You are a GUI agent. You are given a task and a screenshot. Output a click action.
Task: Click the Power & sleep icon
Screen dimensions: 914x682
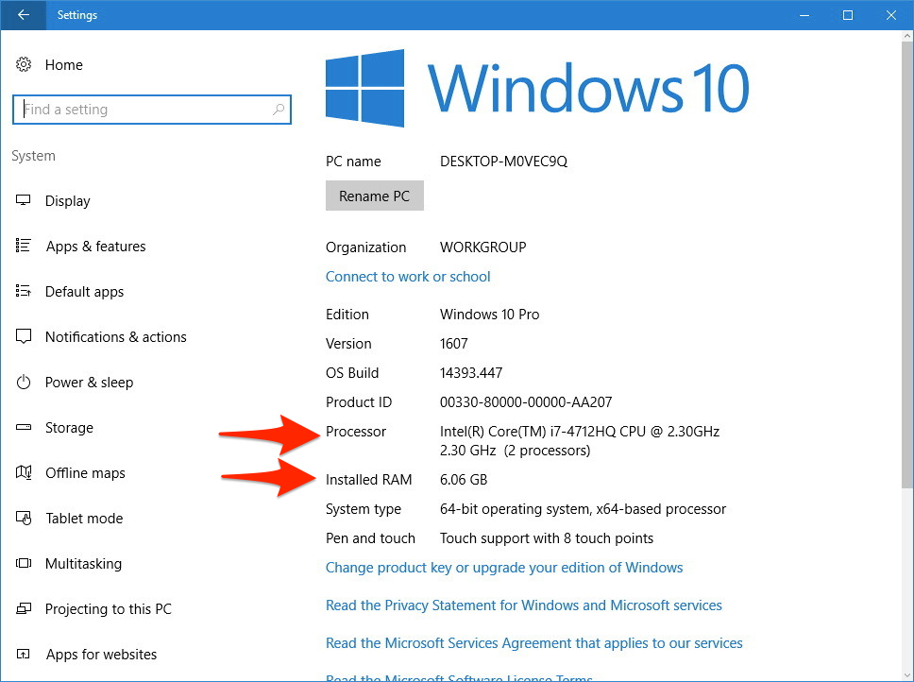click(x=24, y=382)
